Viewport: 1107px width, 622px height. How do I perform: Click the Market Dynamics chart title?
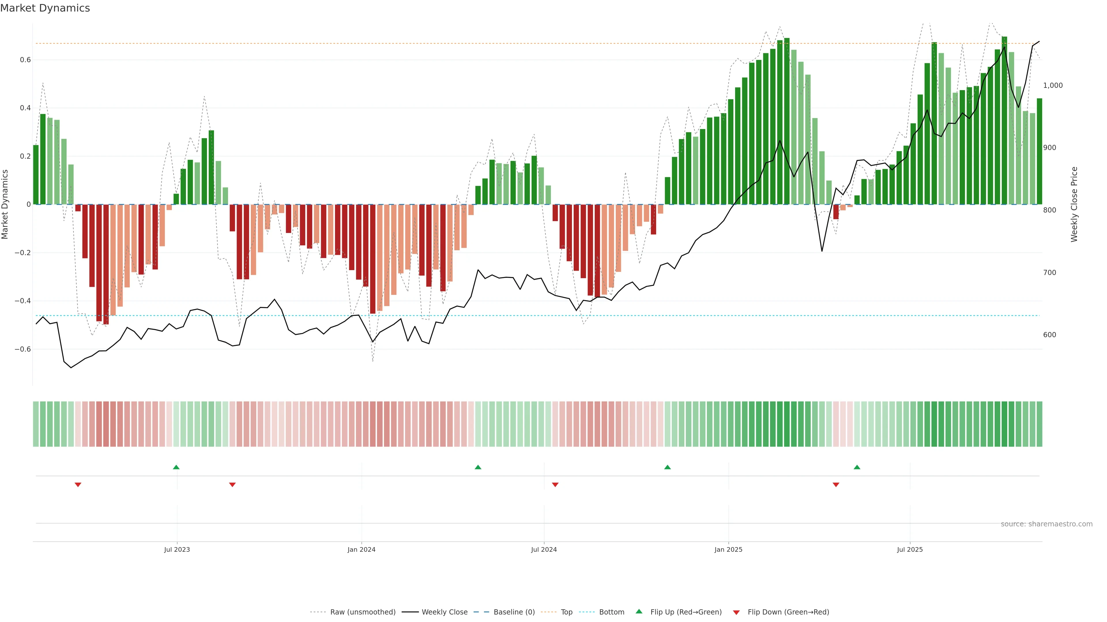(45, 8)
